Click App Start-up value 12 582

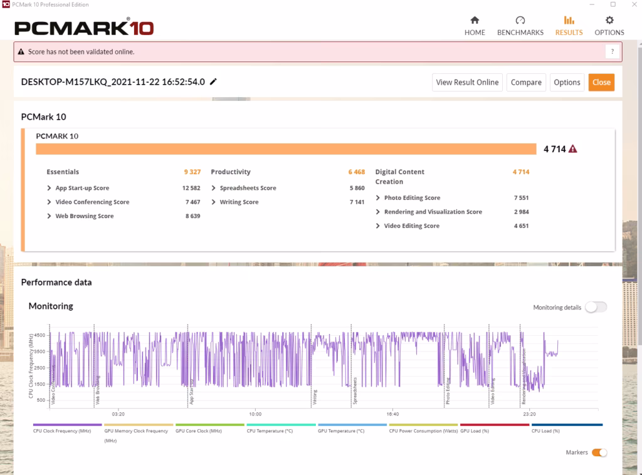coord(191,188)
